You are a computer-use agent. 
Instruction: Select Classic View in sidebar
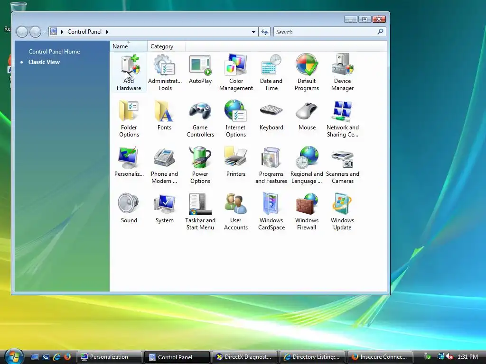(x=44, y=62)
